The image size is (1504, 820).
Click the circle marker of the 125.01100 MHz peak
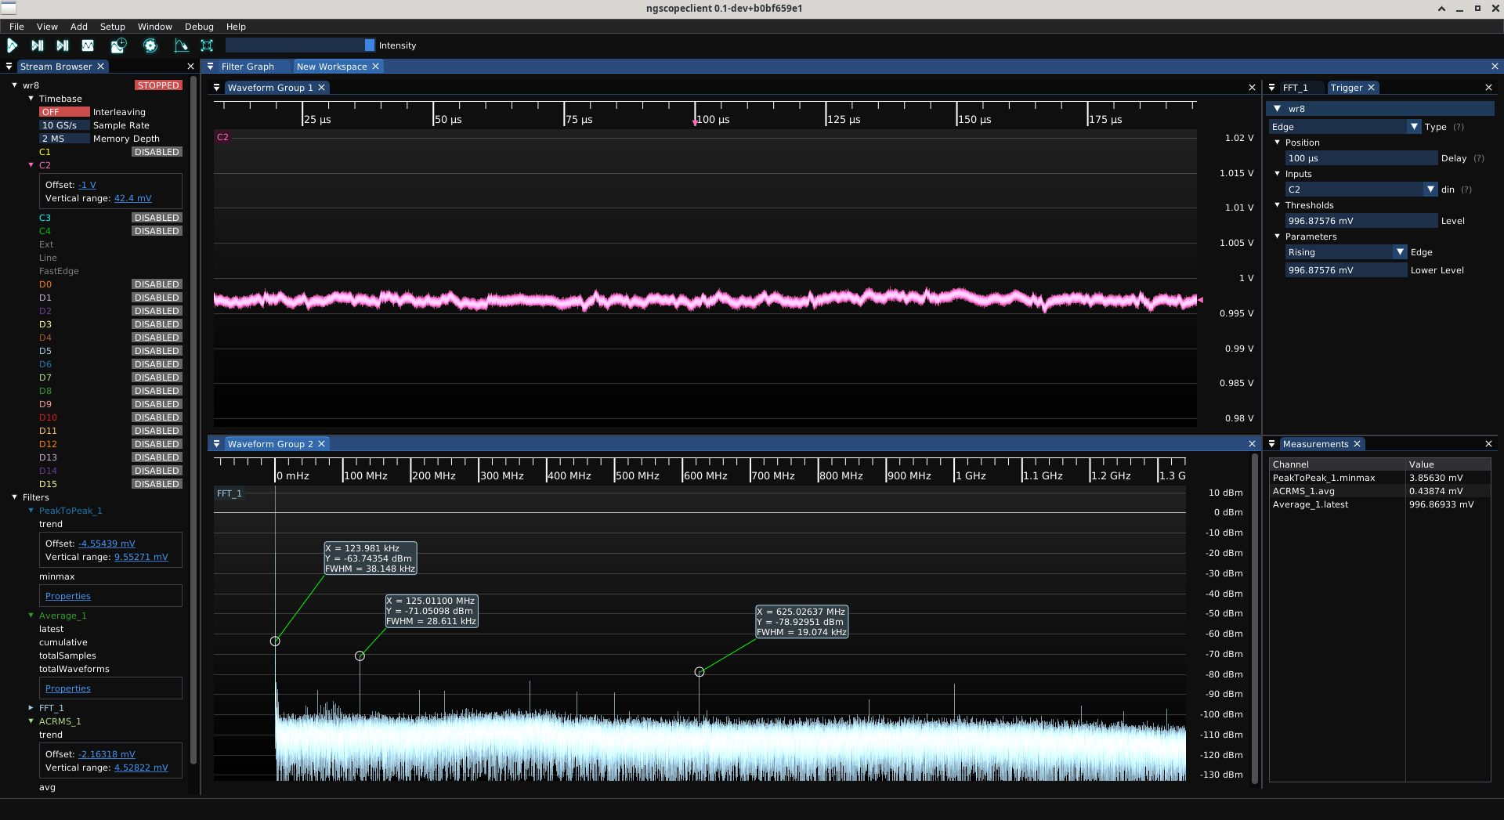pyautogui.click(x=360, y=656)
